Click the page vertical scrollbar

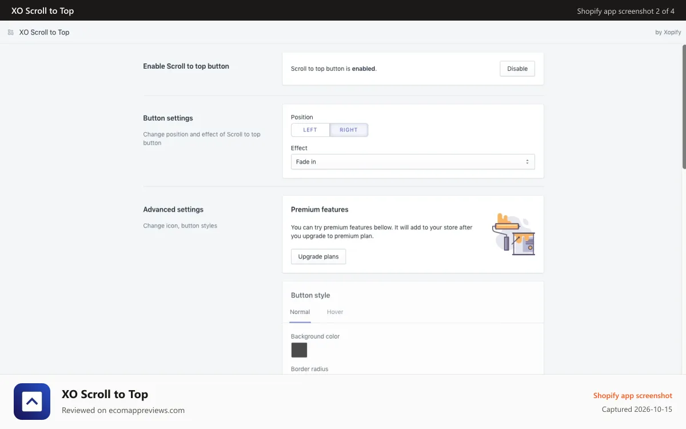[684, 106]
